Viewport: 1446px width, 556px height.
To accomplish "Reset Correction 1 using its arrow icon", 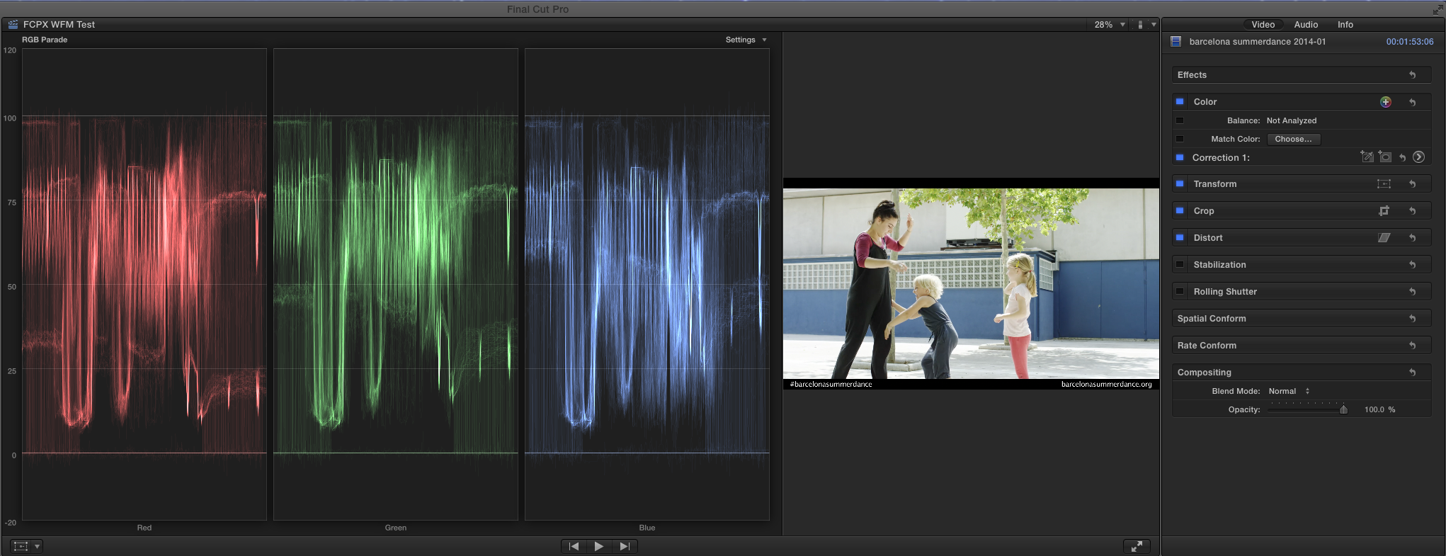I will pyautogui.click(x=1403, y=157).
